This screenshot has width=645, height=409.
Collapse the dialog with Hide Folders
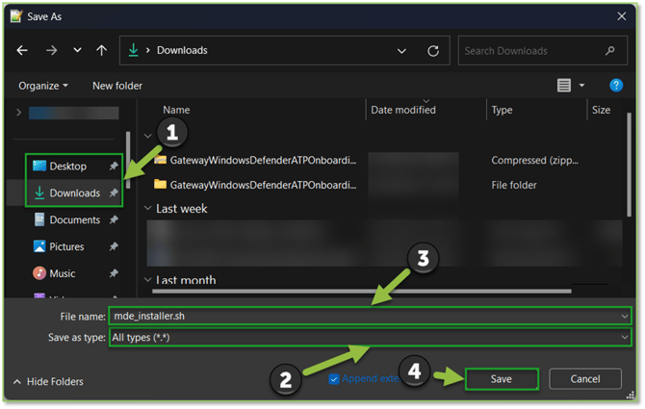[48, 382]
